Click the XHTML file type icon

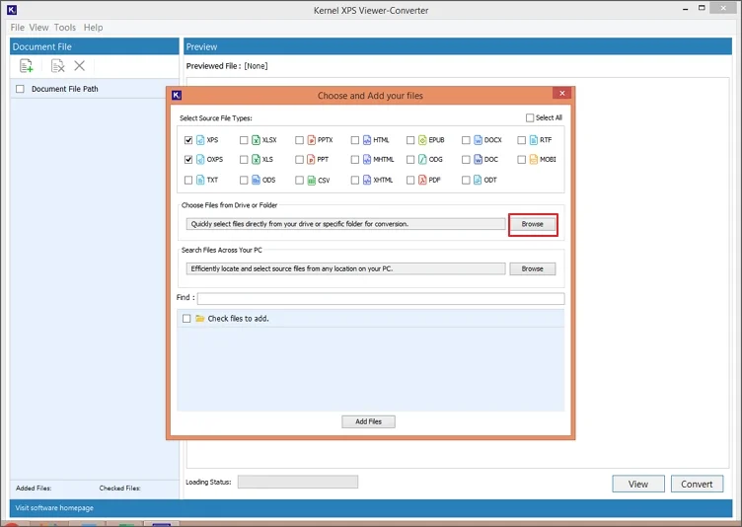pyautogui.click(x=367, y=180)
